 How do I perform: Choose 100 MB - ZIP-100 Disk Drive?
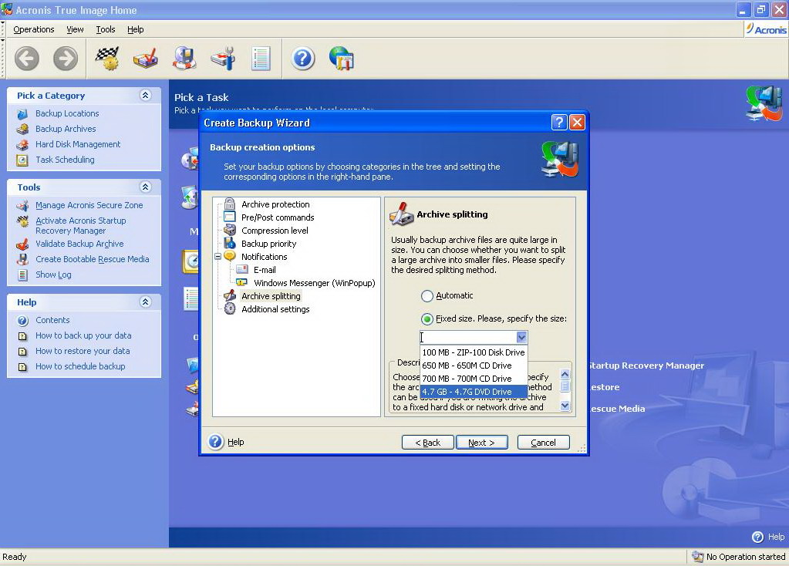click(474, 352)
